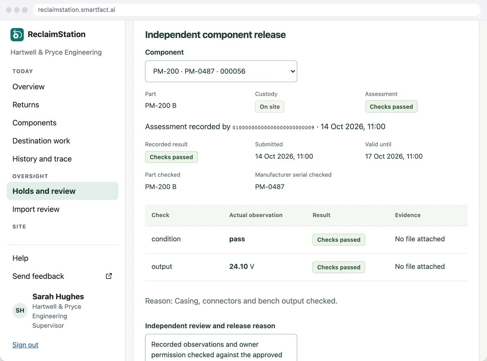This screenshot has width=487, height=361.
Task: Open Import review page
Action: pyautogui.click(x=36, y=209)
